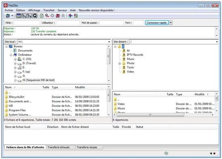Click the Utilisateur input field
The image size is (222, 159).
pos(68,23)
